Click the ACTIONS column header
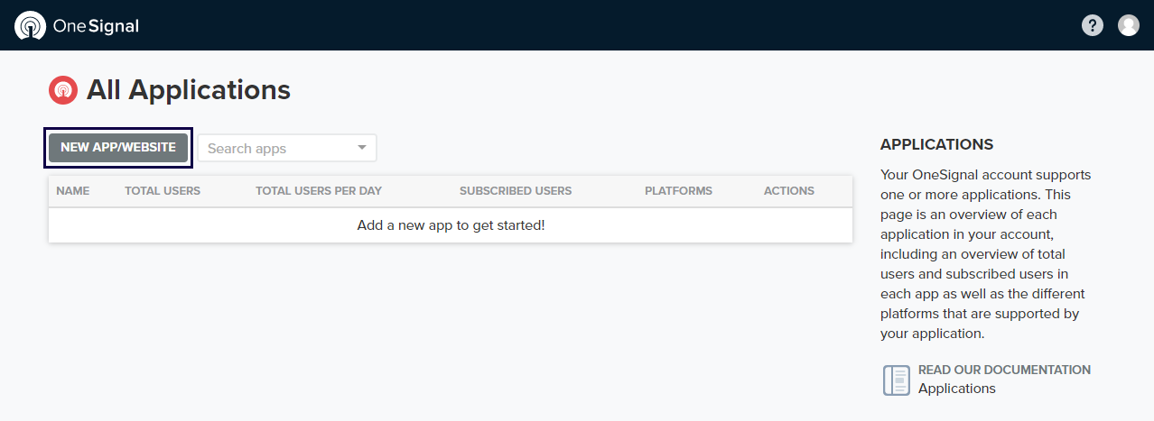1154x421 pixels. [788, 191]
